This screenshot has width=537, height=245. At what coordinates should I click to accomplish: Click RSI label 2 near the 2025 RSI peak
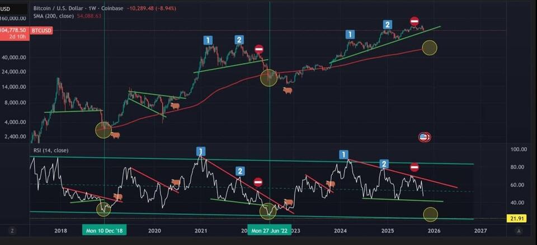384,164
